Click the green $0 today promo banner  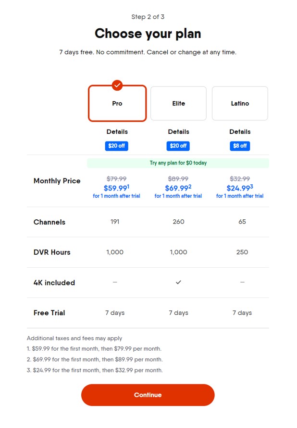pyautogui.click(x=178, y=163)
